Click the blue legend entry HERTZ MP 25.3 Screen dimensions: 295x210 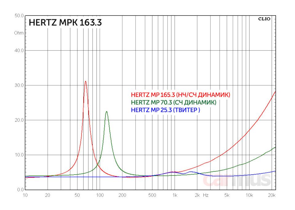coord(166,110)
